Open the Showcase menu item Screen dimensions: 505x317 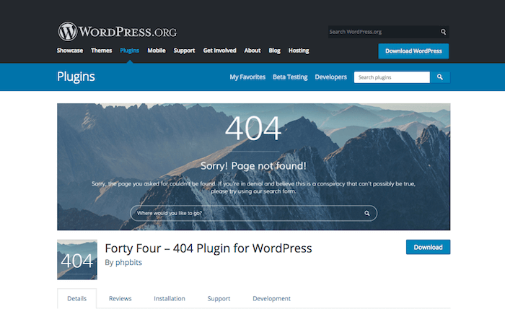[70, 51]
